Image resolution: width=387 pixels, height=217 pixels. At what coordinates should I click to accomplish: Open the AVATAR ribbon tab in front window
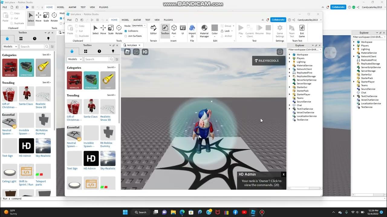(137, 20)
